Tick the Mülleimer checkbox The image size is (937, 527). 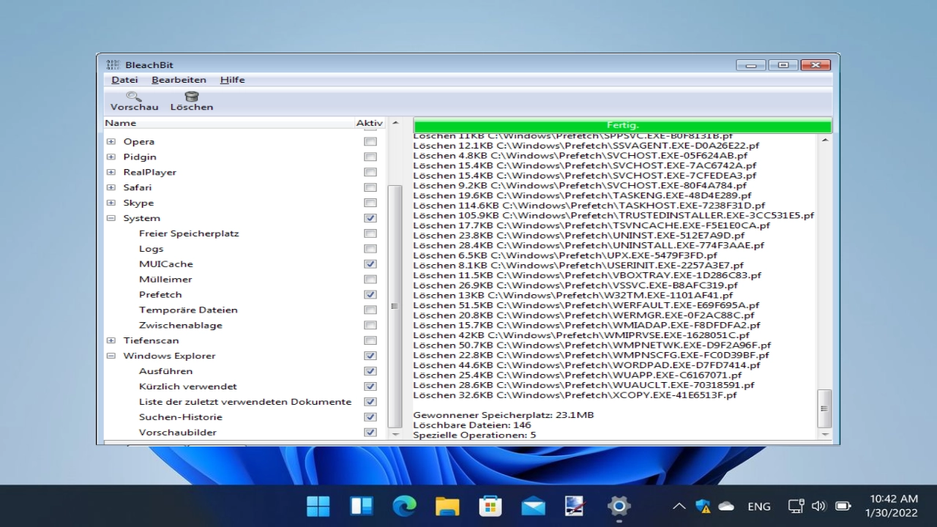coord(370,279)
